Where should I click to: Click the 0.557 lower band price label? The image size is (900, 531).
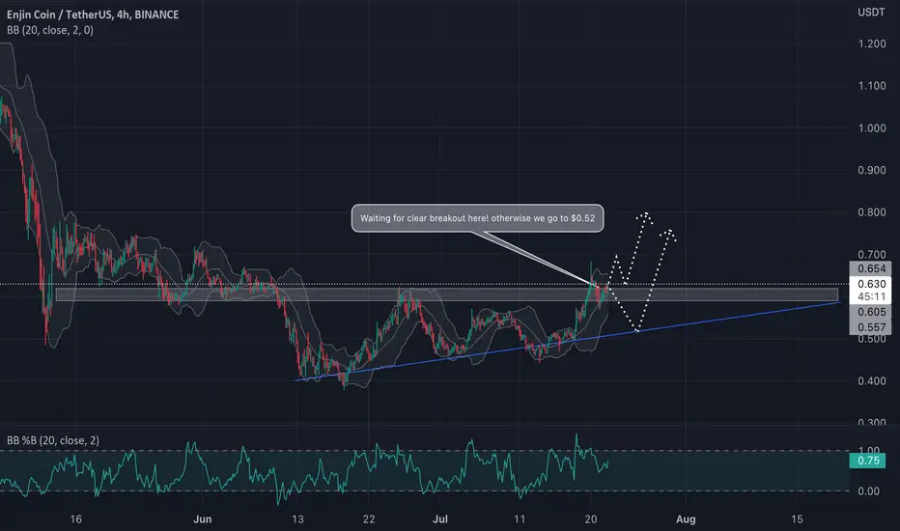(x=870, y=327)
